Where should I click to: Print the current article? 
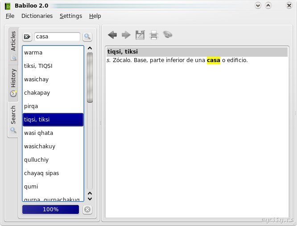coord(154,35)
